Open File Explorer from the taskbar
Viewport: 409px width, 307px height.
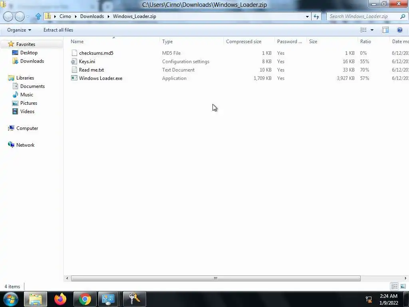click(x=36, y=299)
